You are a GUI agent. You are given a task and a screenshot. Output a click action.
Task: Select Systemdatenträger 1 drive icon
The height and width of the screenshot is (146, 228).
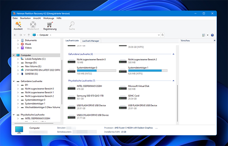click(x=123, y=71)
